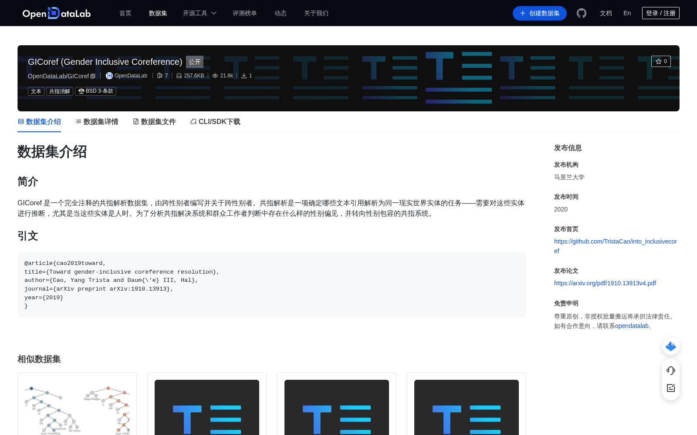Switch language to En

[627, 13]
